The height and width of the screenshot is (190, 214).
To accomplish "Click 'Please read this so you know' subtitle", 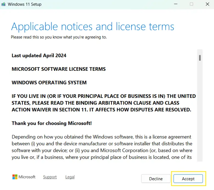I will coord(59,37).
